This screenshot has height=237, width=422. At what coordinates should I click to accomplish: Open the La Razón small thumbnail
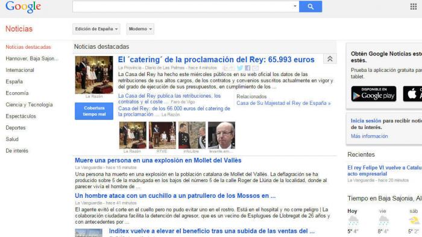click(133, 135)
